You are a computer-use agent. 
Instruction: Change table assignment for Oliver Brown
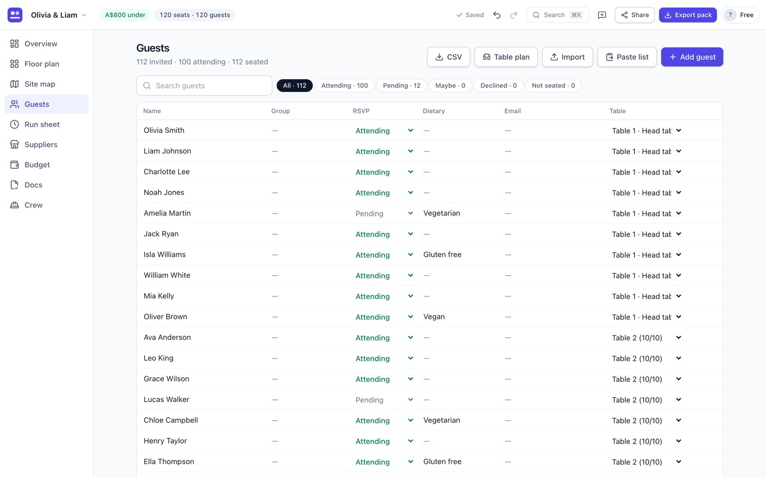click(x=647, y=317)
